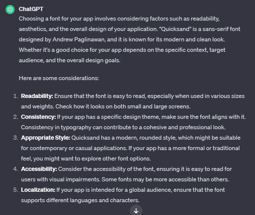Click the bold Consistency heading
Screen dimensions: 255x215
(x=38, y=117)
